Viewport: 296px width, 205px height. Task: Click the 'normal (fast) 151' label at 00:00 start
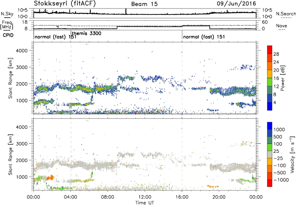(x=55, y=37)
